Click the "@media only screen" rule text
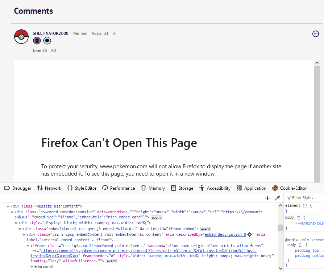The width and height of the screenshot is (324, 271). coord(304,240)
